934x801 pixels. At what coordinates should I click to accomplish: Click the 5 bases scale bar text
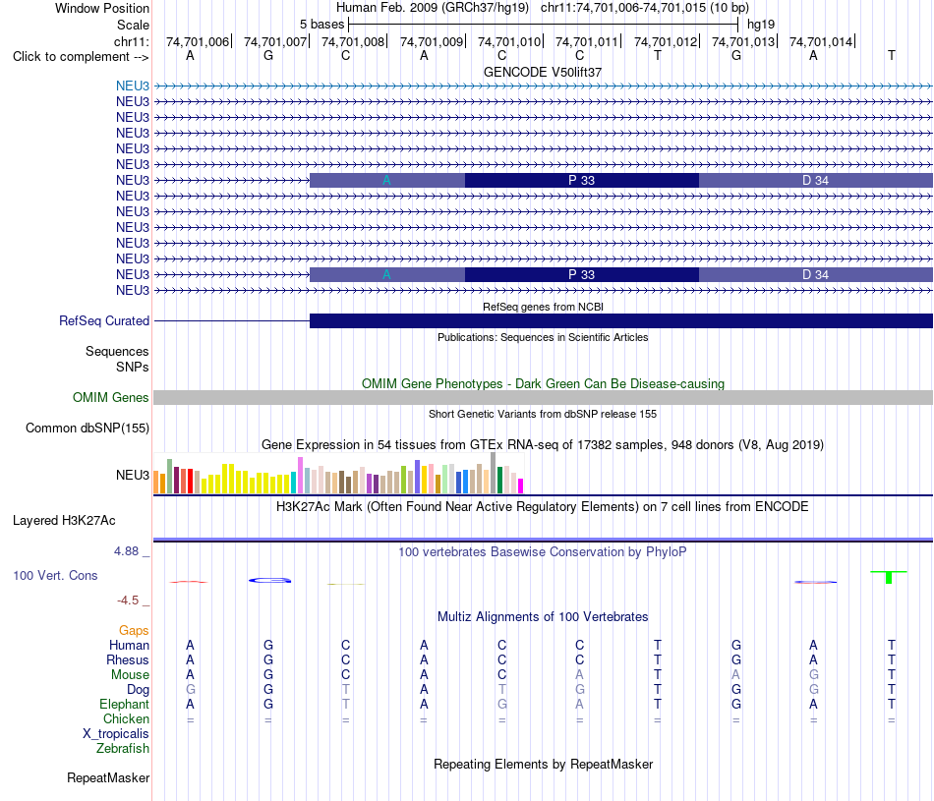coord(321,25)
